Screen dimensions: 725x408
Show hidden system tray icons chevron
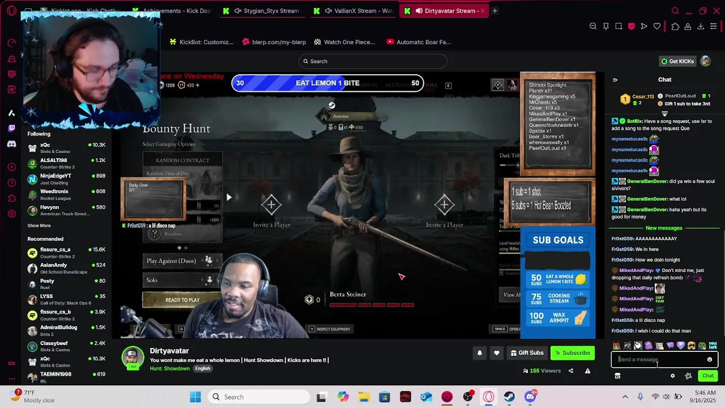pyautogui.click(x=625, y=397)
